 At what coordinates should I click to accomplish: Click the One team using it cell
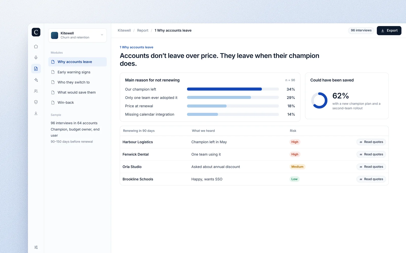click(x=206, y=154)
